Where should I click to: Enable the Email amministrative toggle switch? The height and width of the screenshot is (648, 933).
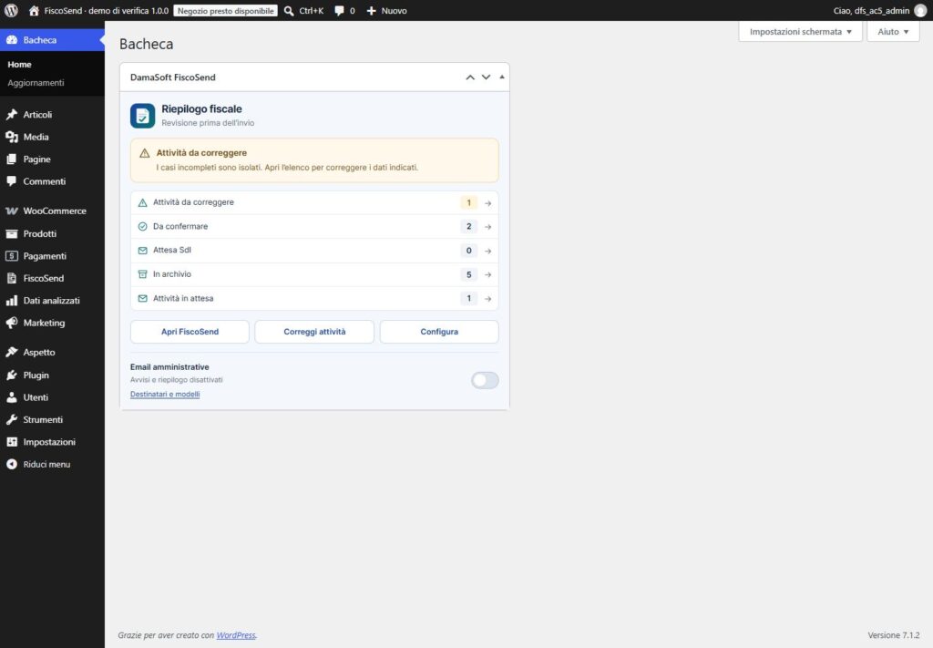coord(485,380)
